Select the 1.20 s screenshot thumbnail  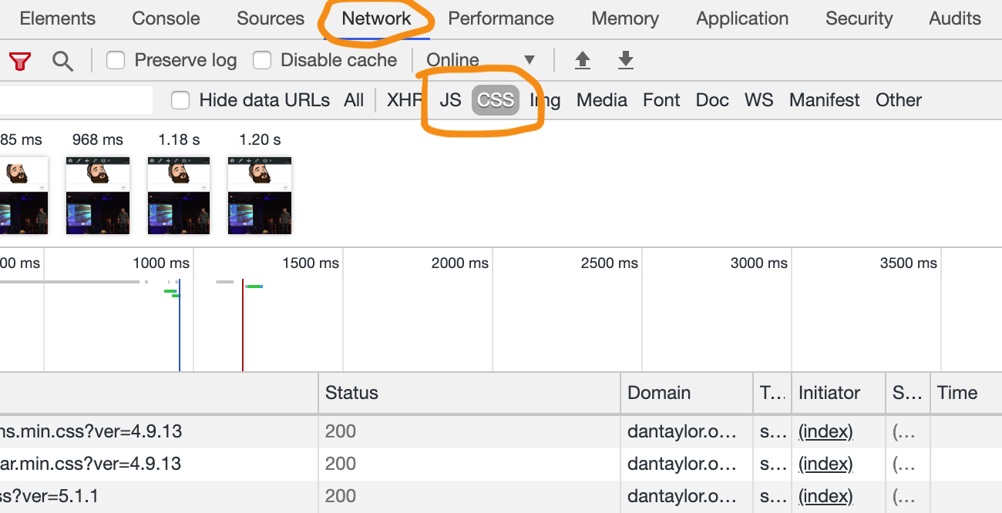260,196
